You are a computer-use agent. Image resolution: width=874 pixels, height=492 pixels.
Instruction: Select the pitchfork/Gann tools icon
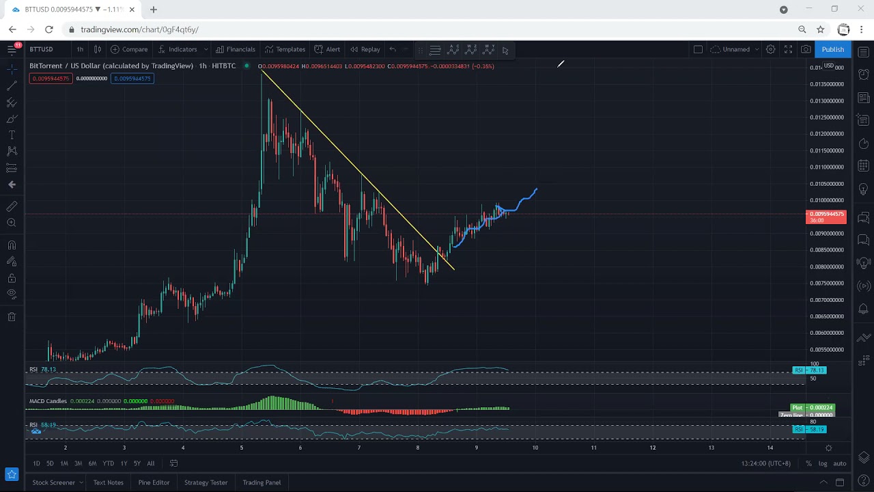pos(12,102)
